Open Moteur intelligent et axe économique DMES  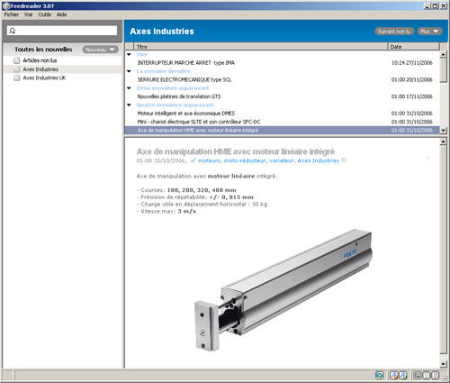186,114
